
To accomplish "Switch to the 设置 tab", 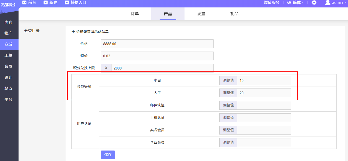I will (201, 14).
